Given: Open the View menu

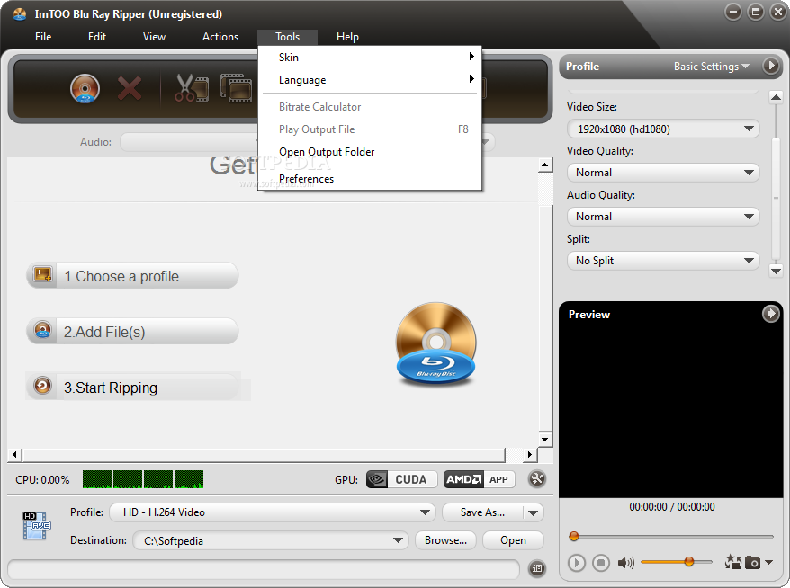Looking at the screenshot, I should pos(154,37).
